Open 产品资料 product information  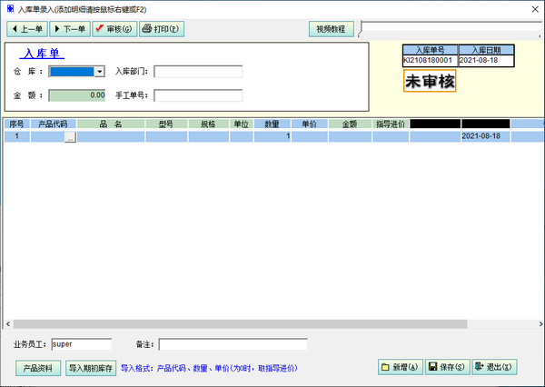37,368
